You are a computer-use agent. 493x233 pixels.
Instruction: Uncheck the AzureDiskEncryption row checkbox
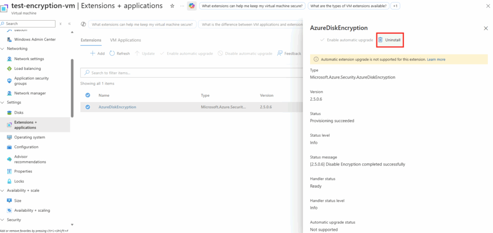tap(88, 107)
